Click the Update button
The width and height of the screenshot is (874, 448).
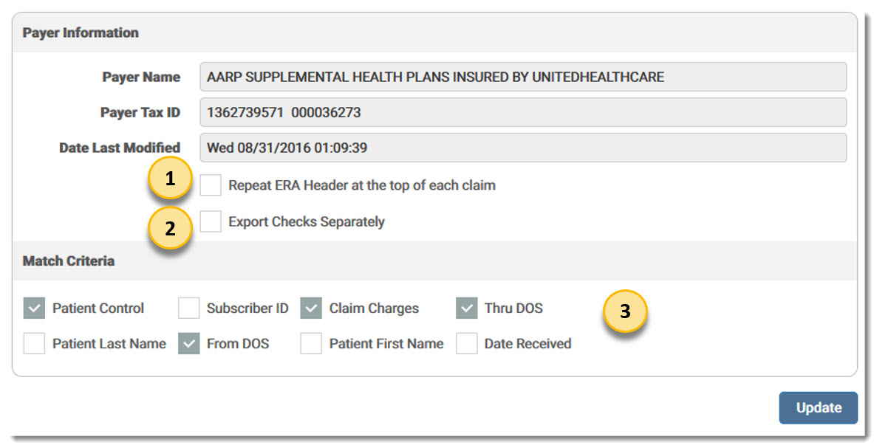pos(818,407)
